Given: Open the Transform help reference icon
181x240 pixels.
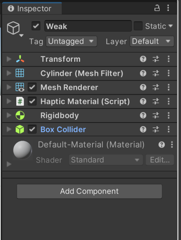Looking at the screenshot, I should 143,59.
